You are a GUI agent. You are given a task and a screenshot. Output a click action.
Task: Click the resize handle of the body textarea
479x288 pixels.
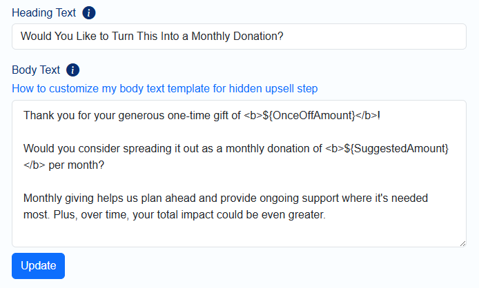coord(462,243)
